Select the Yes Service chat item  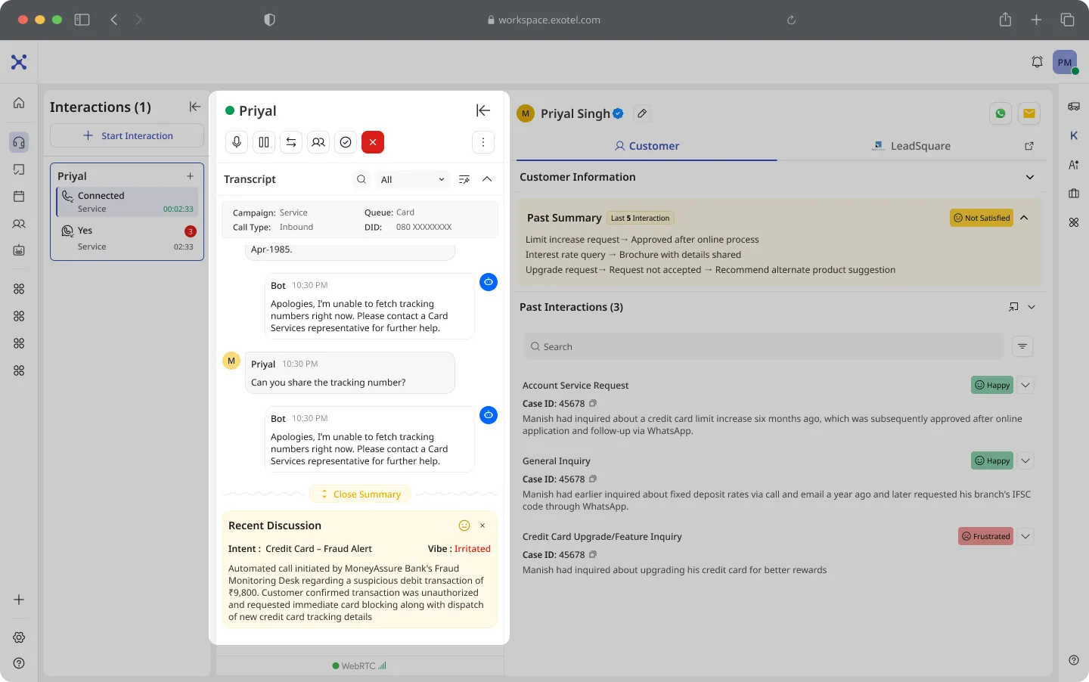(127, 238)
